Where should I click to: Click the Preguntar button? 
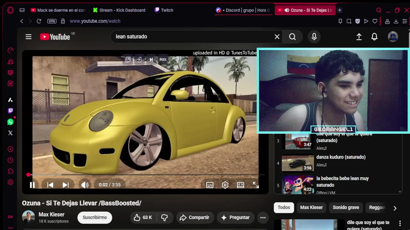(x=235, y=218)
